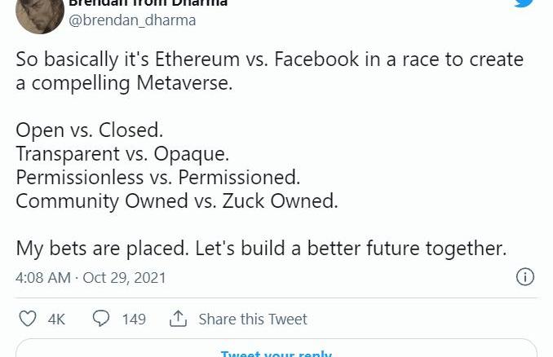Click the 4K likes count
The image size is (553, 357).
56,320
